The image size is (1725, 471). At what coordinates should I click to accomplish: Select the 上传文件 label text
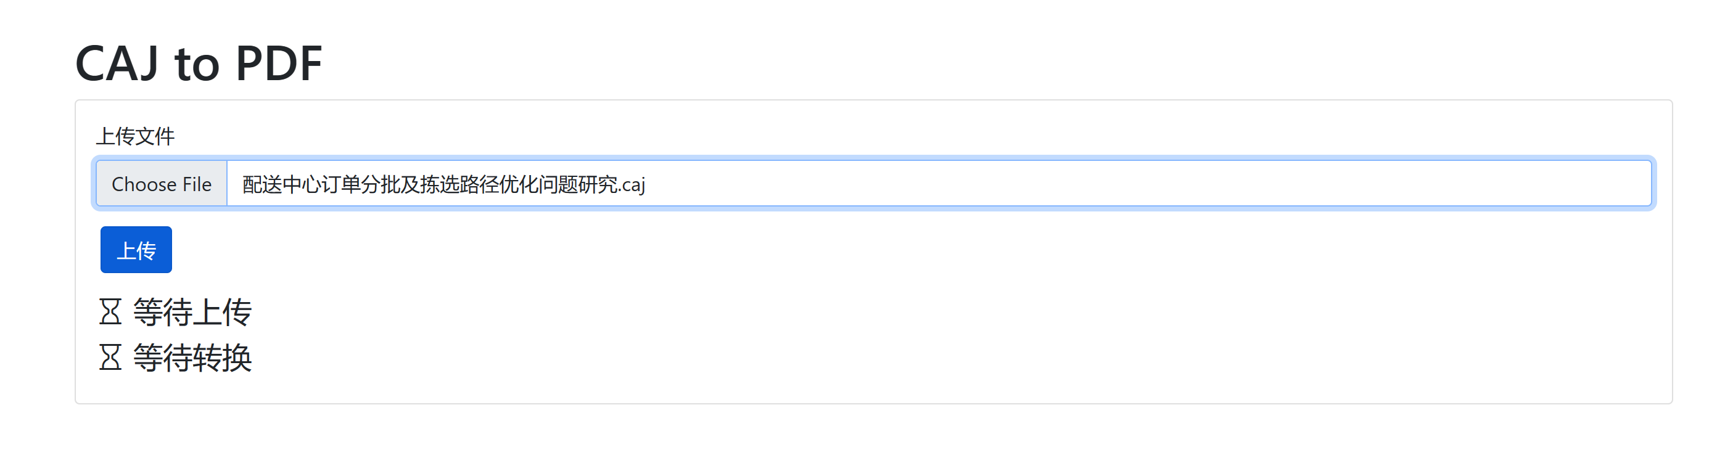point(137,136)
